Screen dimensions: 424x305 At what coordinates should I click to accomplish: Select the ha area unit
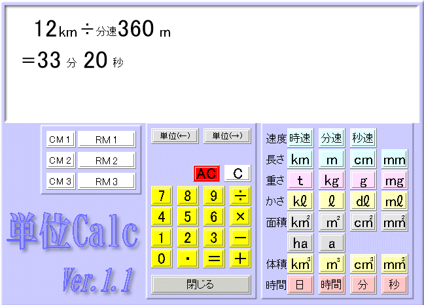coord(300,243)
